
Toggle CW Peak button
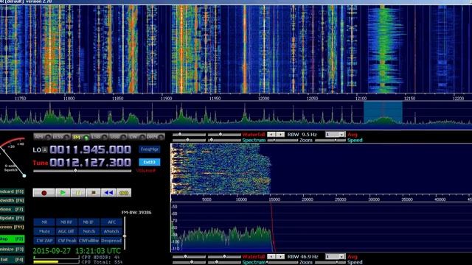coord(66,241)
